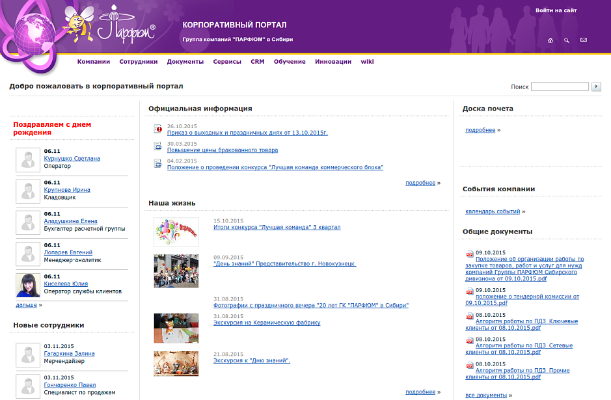Click подробнее under Наша жизнь
The image size is (611, 400).
point(420,392)
